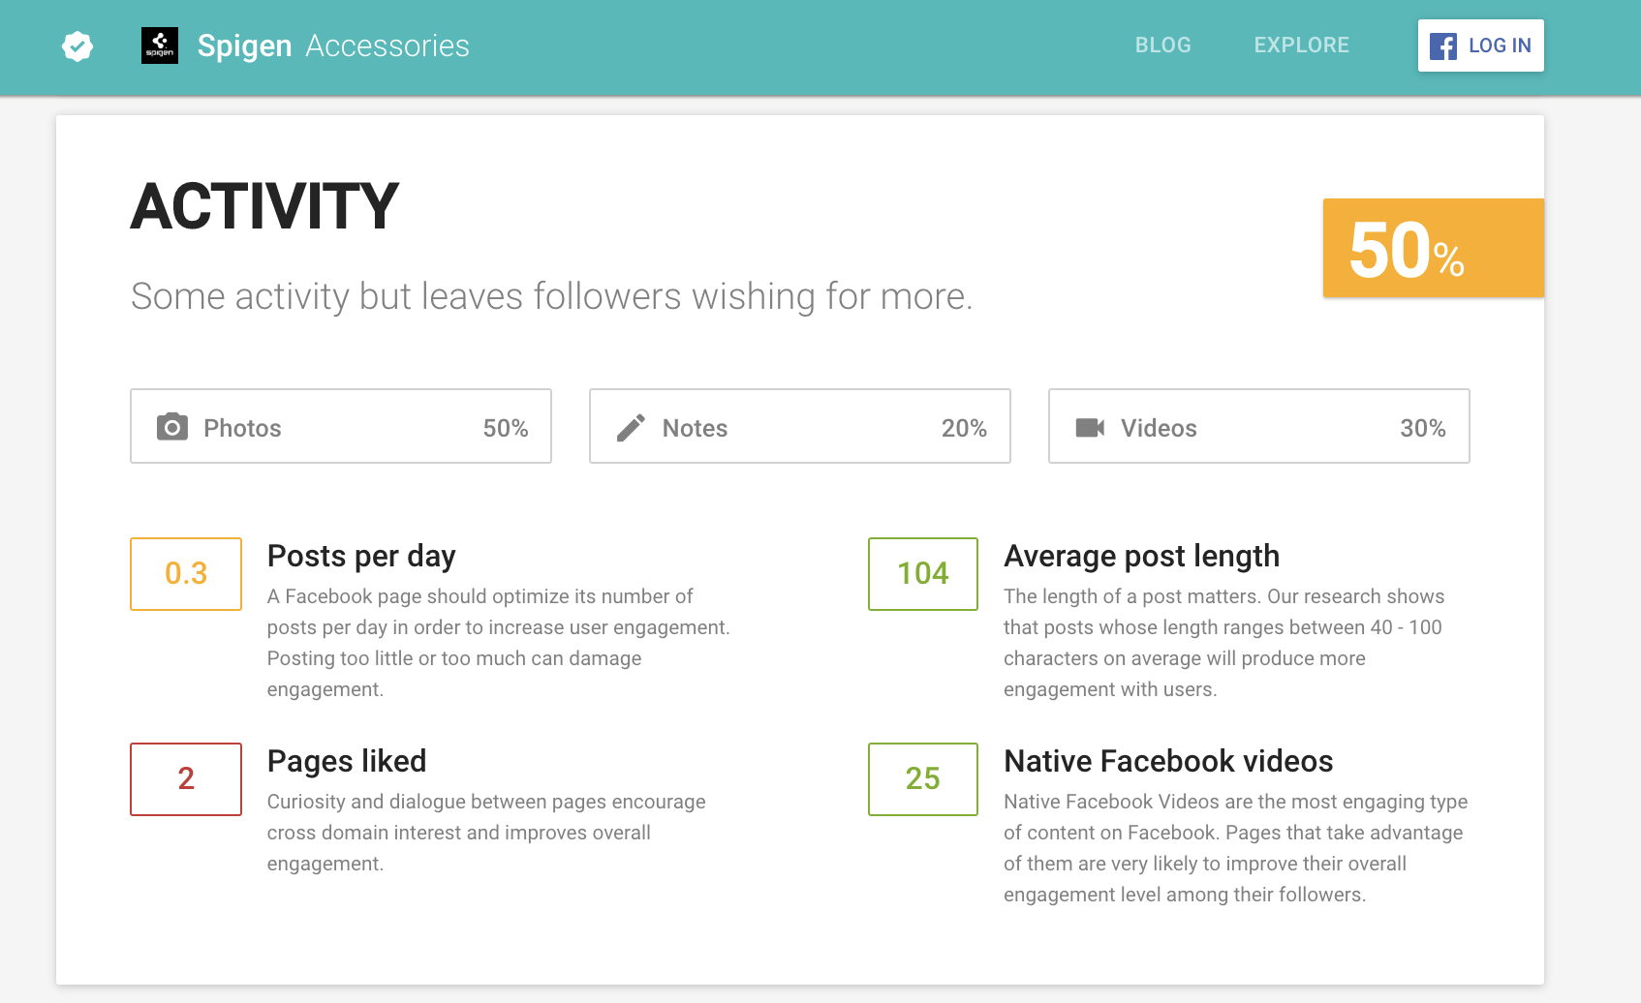Click the 0.3 posts per day value
Image resolution: width=1641 pixels, height=1003 pixels.
(186, 574)
